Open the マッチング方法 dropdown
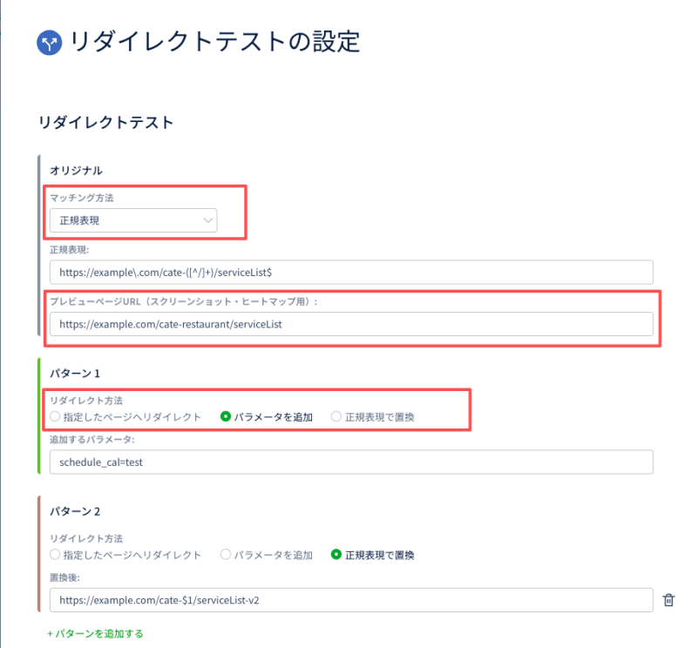Viewport: 697px width, 648px height. (133, 220)
